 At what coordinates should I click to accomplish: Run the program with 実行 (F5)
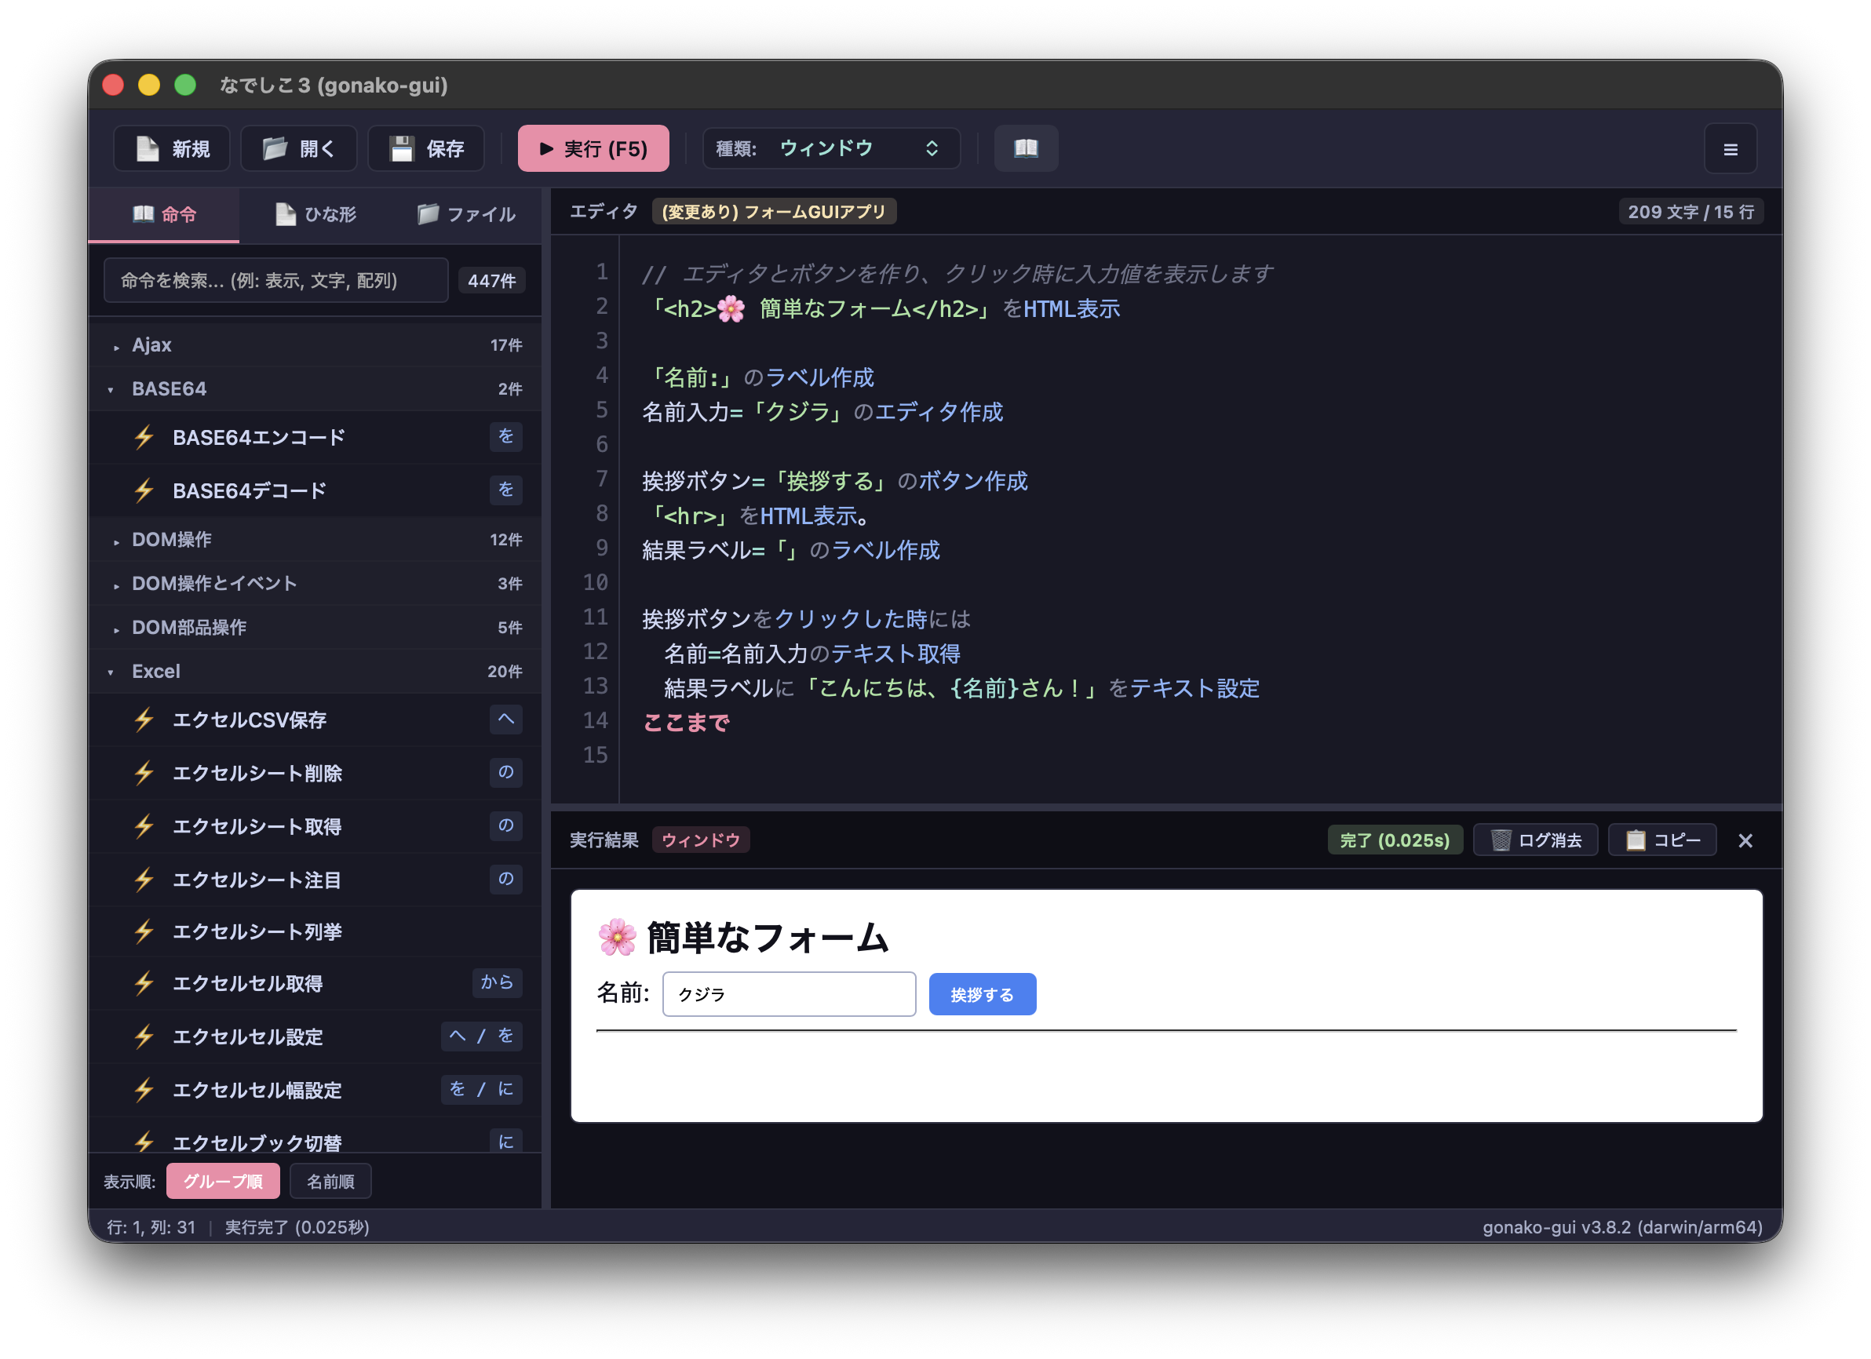pyautogui.click(x=593, y=148)
